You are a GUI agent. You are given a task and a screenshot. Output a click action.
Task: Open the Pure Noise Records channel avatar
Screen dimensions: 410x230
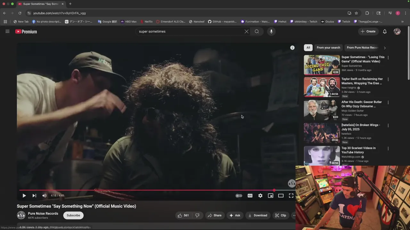click(x=21, y=215)
